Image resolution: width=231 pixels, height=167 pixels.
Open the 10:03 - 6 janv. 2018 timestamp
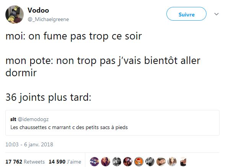29,144
